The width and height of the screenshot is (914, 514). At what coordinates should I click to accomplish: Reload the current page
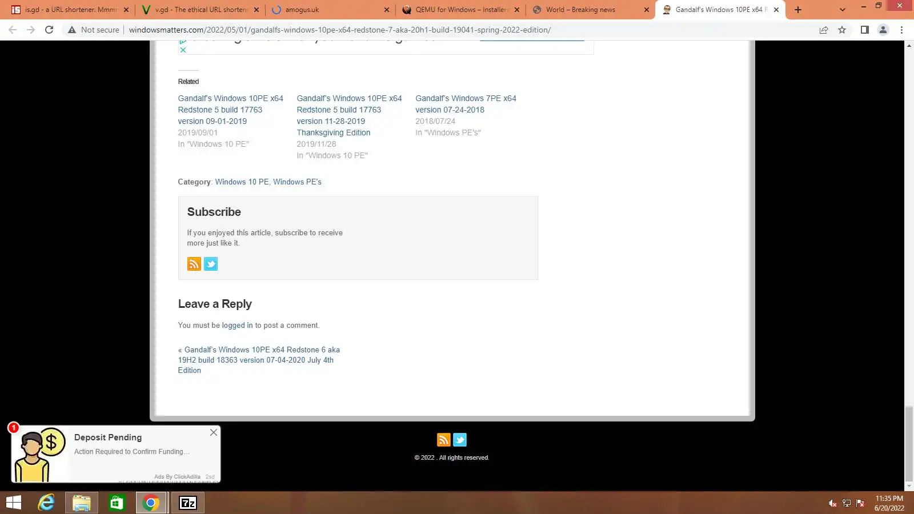49,30
